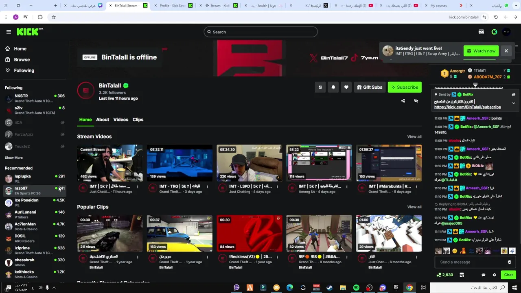The image size is (521, 293).
Task: Click the Subscribe button
Action: [404, 87]
